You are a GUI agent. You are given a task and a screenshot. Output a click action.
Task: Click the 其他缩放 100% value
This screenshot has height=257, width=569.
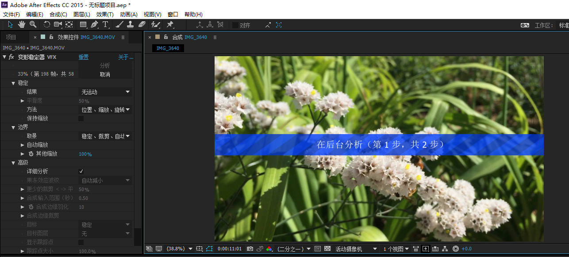pyautogui.click(x=85, y=154)
